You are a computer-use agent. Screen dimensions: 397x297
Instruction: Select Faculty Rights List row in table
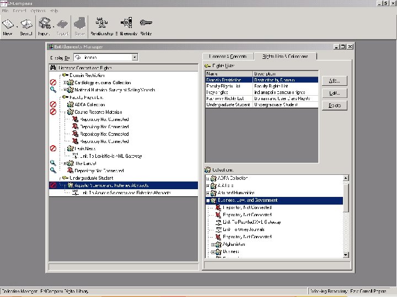262,86
